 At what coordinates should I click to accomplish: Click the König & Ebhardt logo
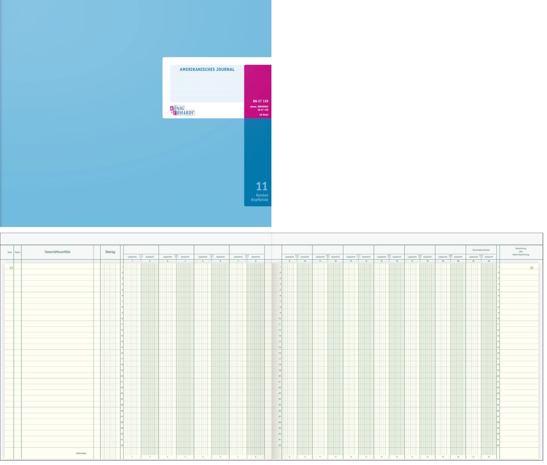pos(182,111)
